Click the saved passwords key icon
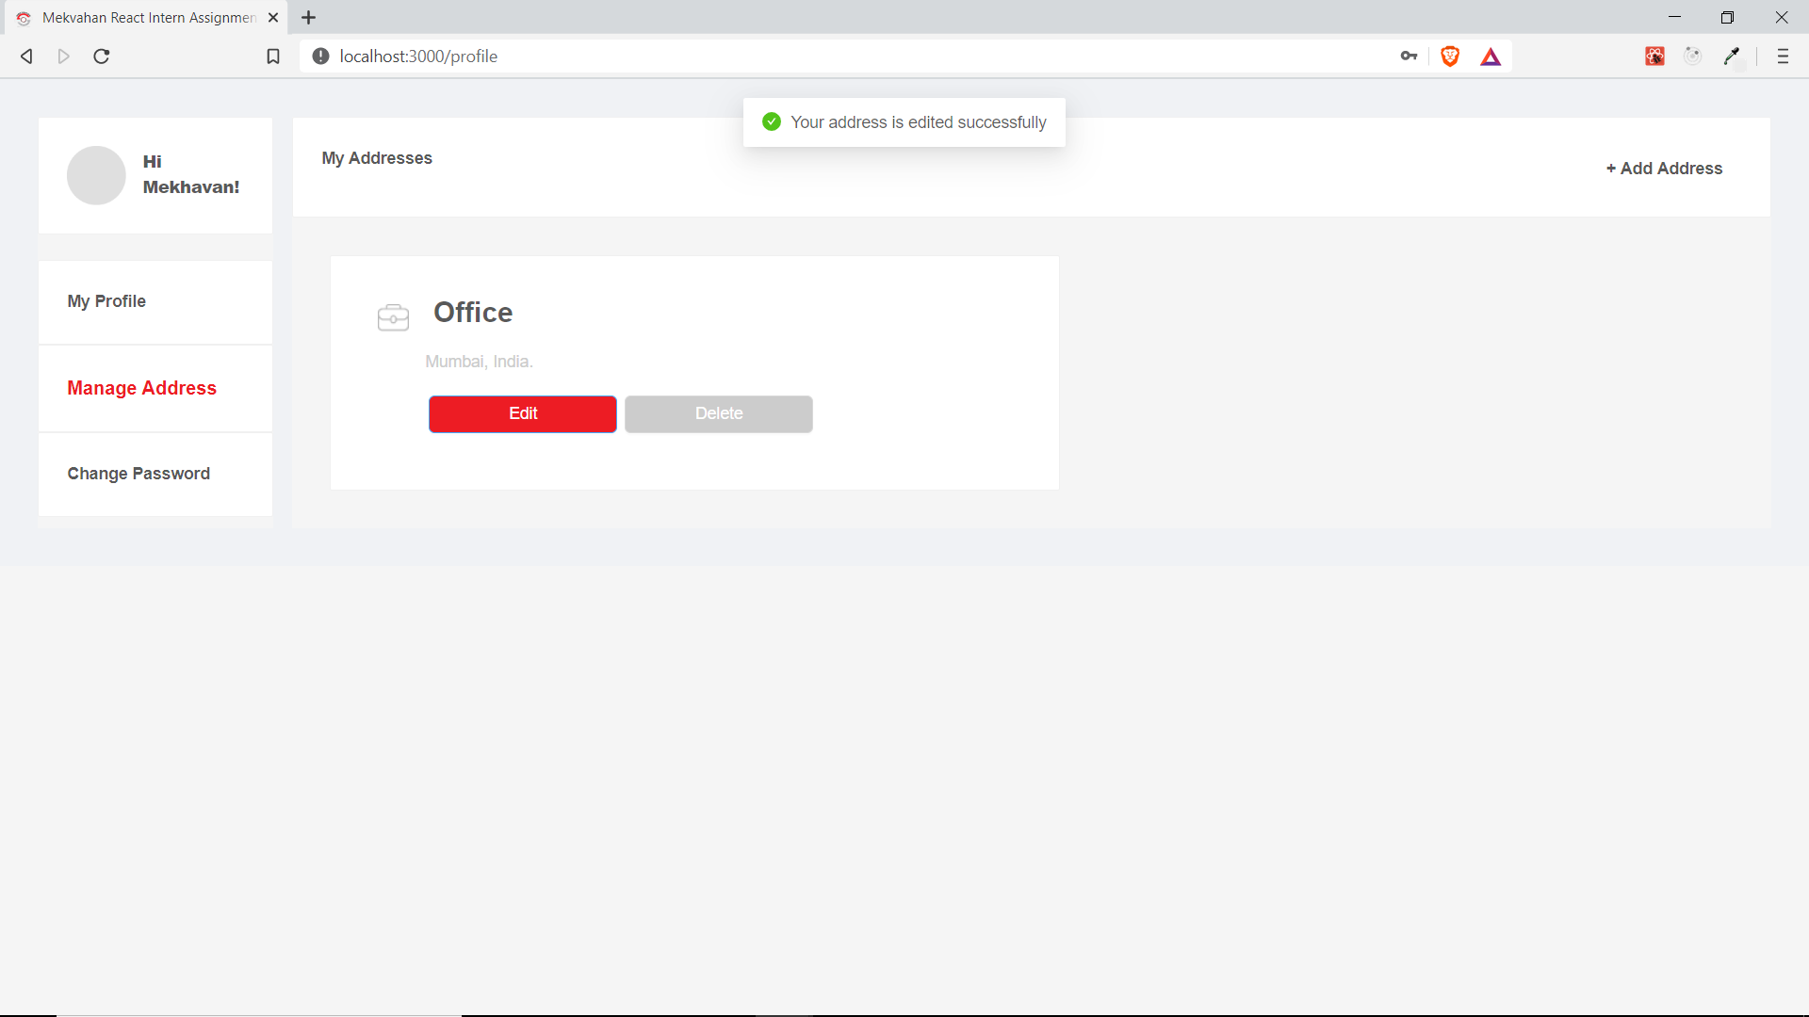The image size is (1809, 1017). click(1409, 56)
